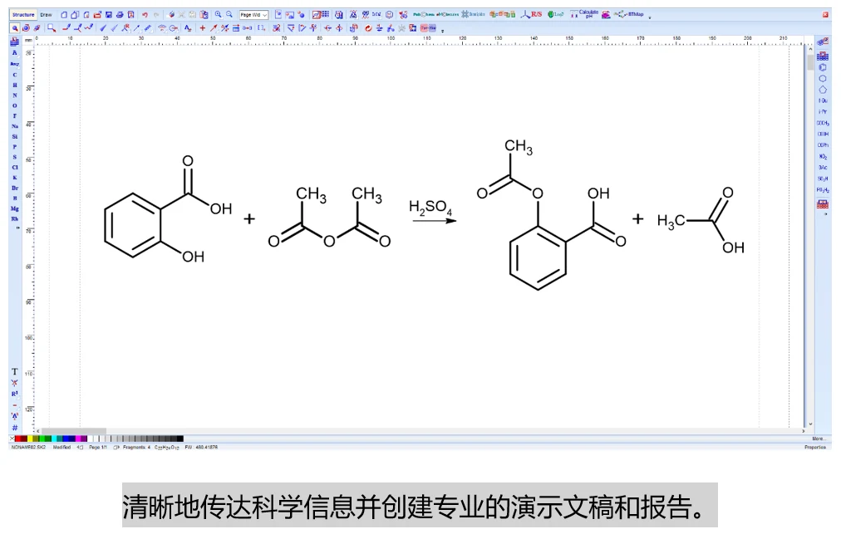This screenshot has height=534, width=841.
Task: Select the Lasso selection tool
Action: coord(52,28)
